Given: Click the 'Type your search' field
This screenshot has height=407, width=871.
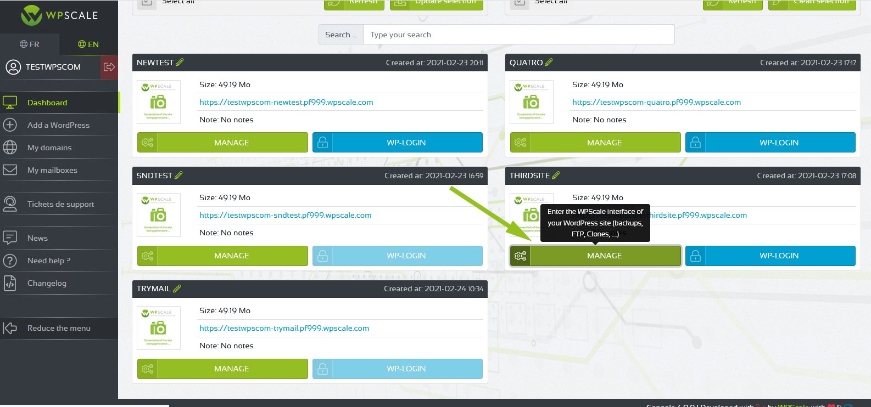Looking at the screenshot, I should point(518,35).
